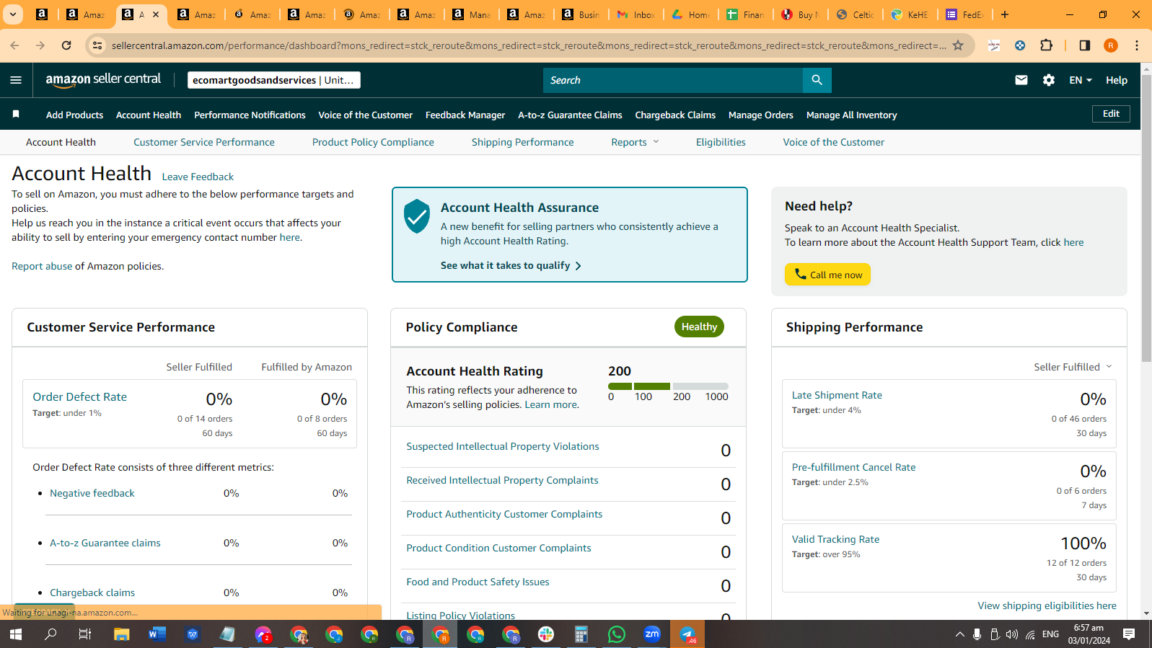Reload the page in the browser
The width and height of the screenshot is (1152, 648).
pyautogui.click(x=66, y=45)
